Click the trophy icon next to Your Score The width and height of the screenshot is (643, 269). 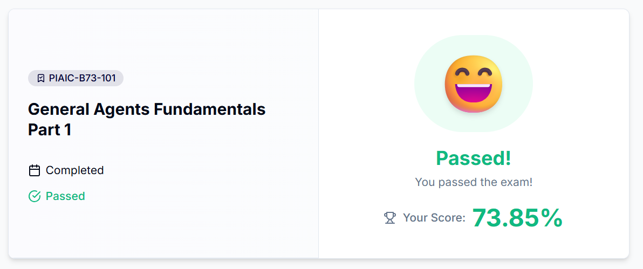tap(389, 218)
